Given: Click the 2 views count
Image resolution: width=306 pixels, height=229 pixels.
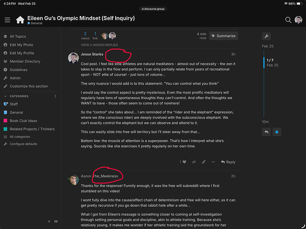Looking at the screenshot, I should [x=85, y=36].
